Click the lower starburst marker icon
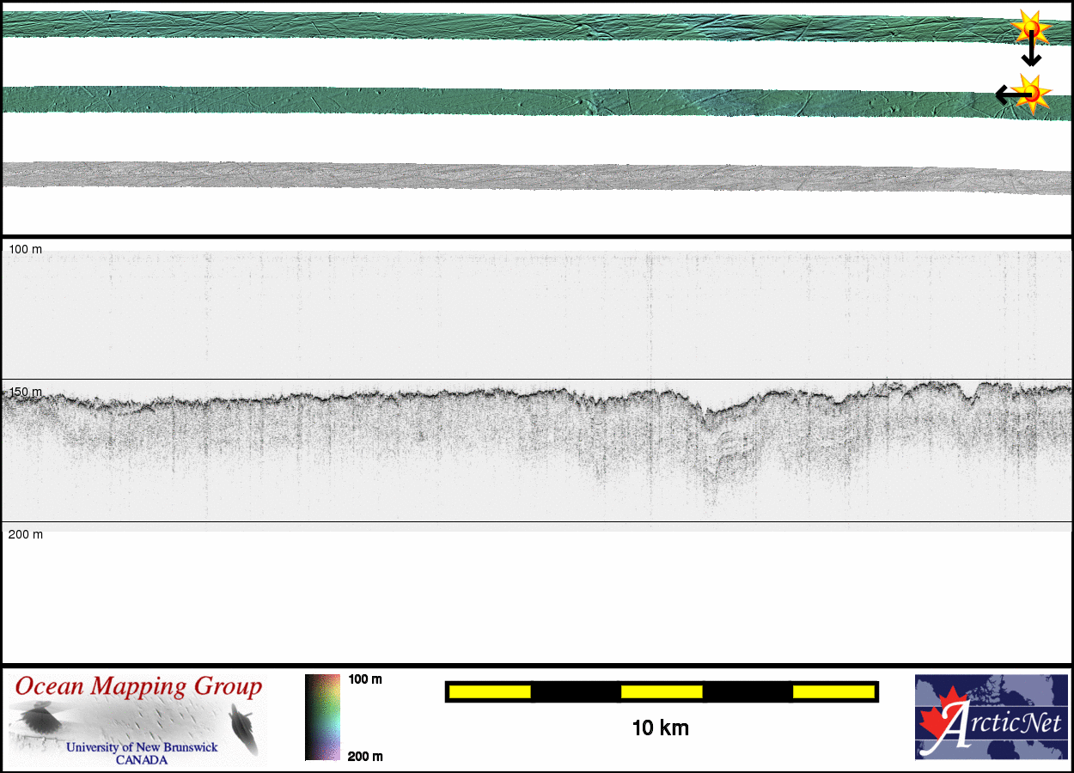Image resolution: width=1074 pixels, height=773 pixels. point(1031,93)
